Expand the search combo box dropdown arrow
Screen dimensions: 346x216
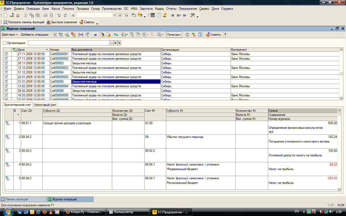pyautogui.click(x=115, y=15)
